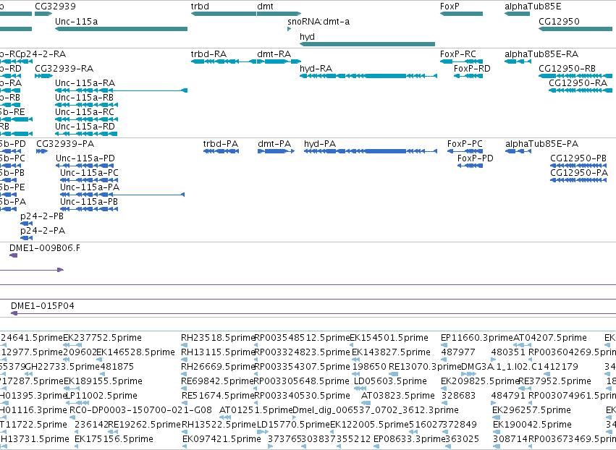Open EST EP08633.3prime
This screenshot has height=450, width=616.
410,439
